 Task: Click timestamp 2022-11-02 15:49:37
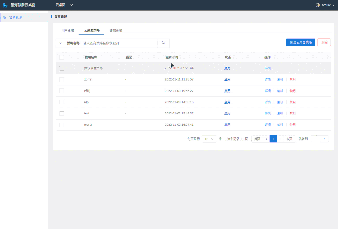179,114
